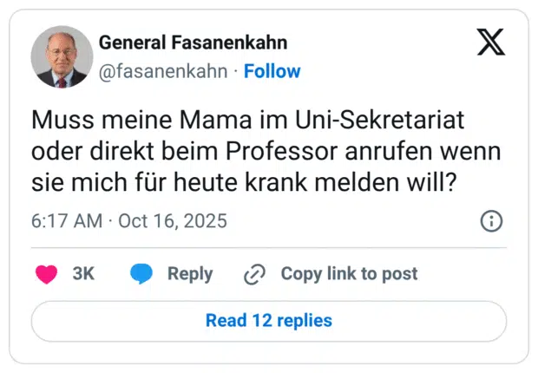Open General Fasanenkahn's profile picture

click(x=62, y=56)
